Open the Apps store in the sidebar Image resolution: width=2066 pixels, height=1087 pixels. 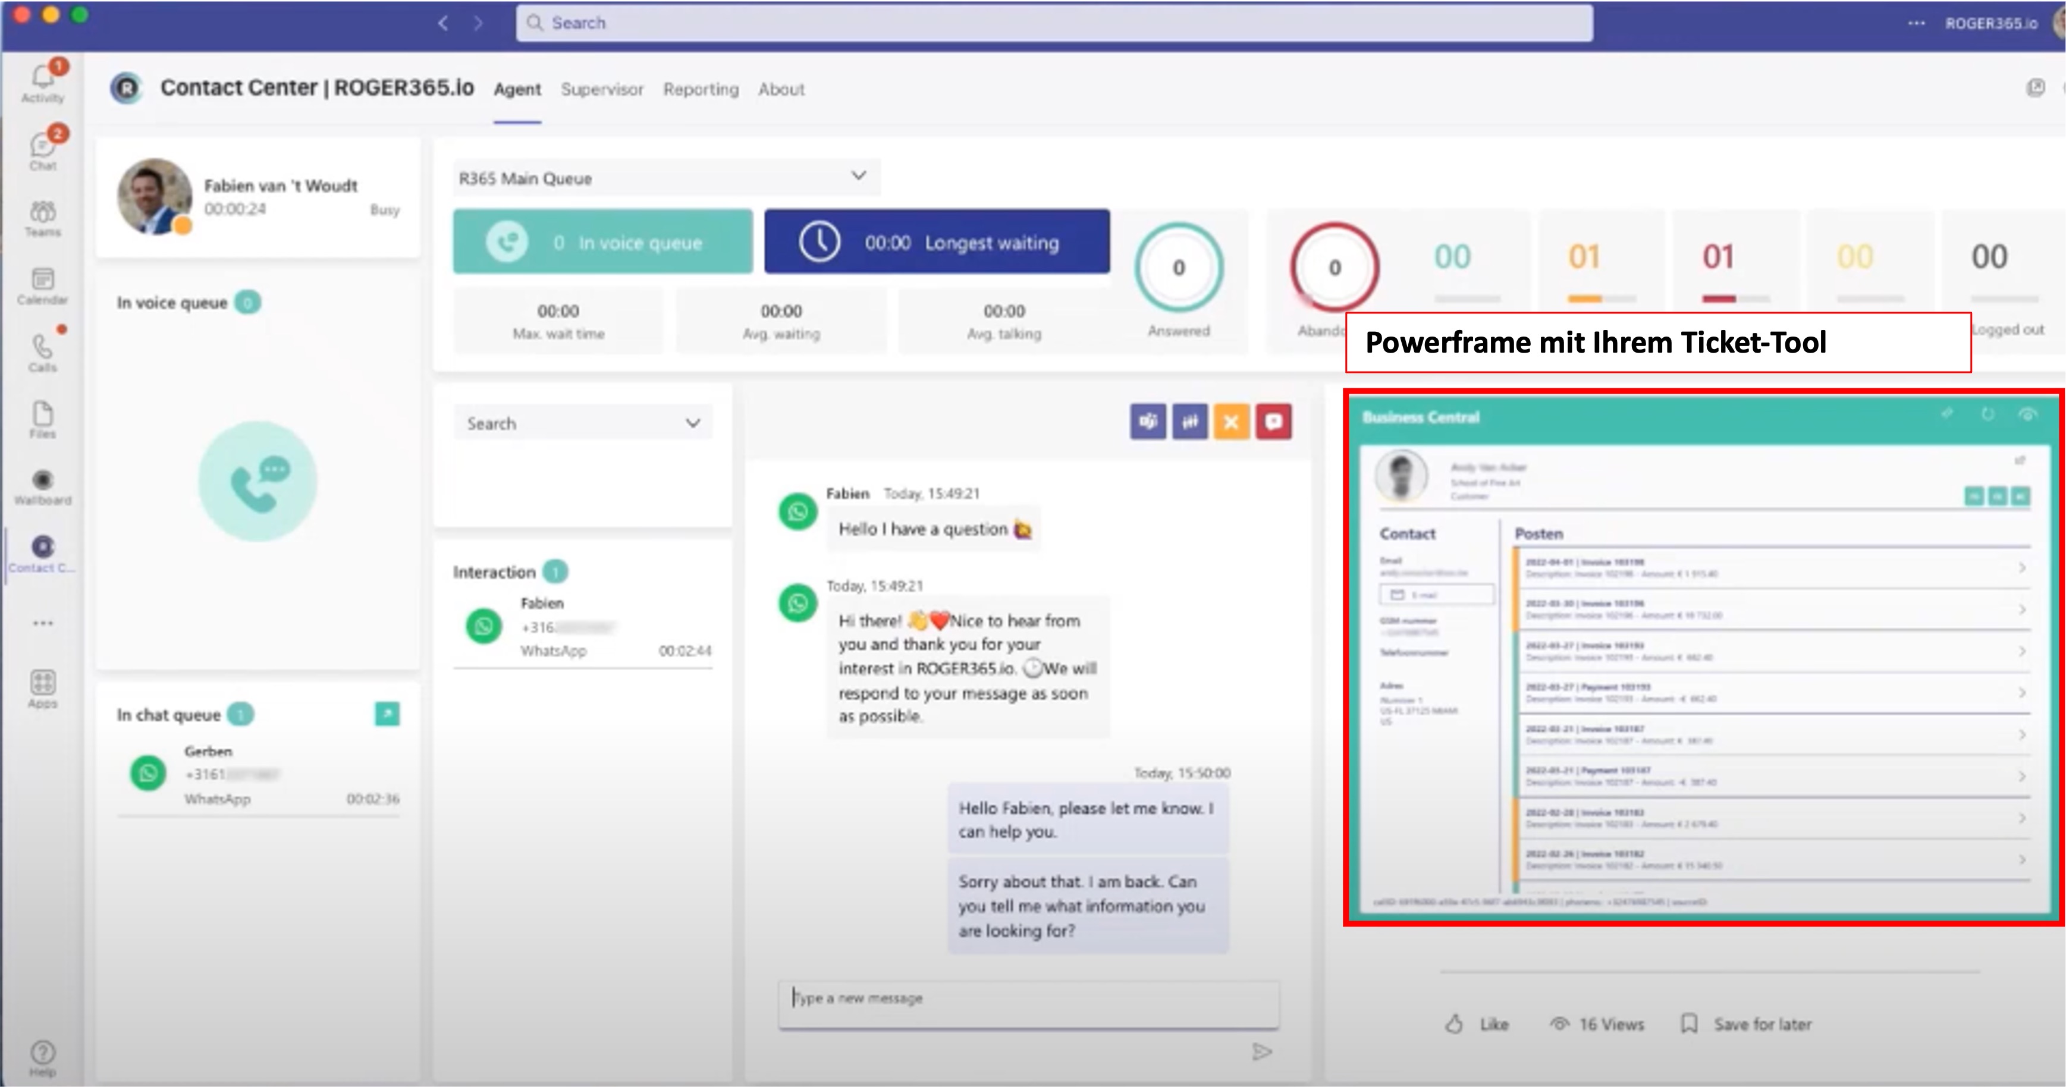point(42,689)
